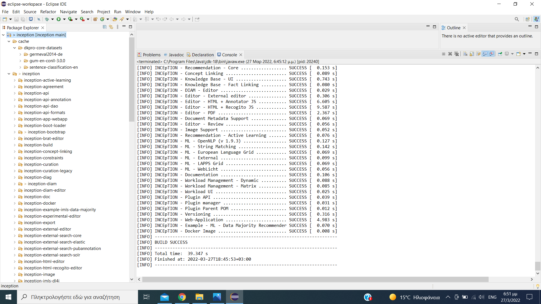Click Collapse All in Package Explorer

(x=105, y=27)
